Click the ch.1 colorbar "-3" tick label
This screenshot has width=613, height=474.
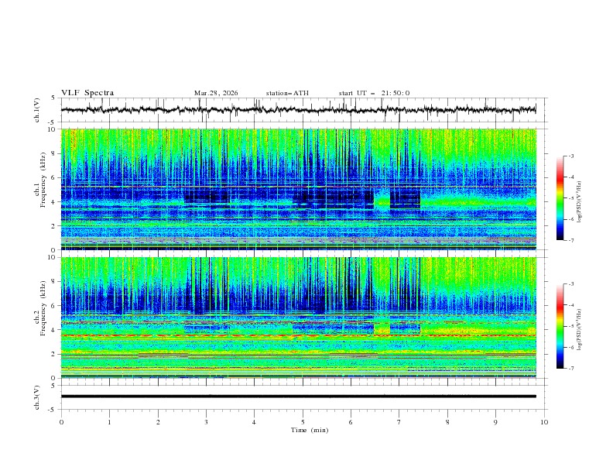(x=571, y=156)
